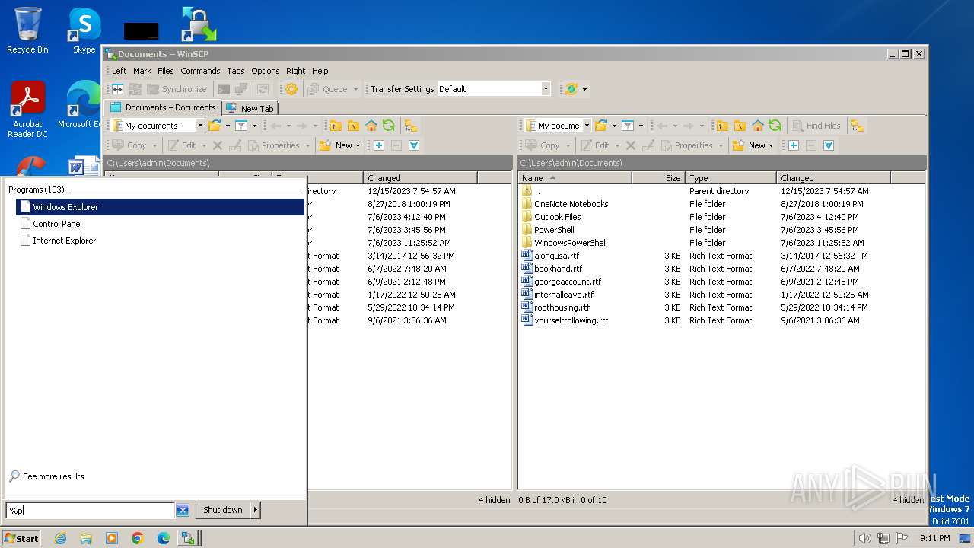974x548 pixels.
Task: Refresh the right panel directory listing
Action: [x=775, y=126]
